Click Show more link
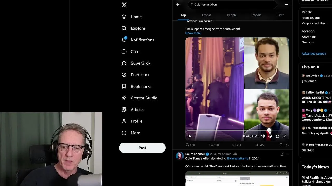This screenshot has width=332, height=186. [193, 33]
